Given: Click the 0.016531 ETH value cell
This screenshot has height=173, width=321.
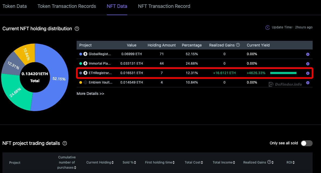Looking at the screenshot, I should tap(131, 73).
